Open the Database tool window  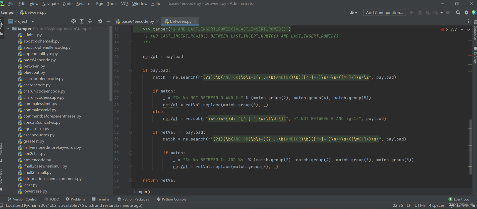pyautogui.click(x=475, y=30)
